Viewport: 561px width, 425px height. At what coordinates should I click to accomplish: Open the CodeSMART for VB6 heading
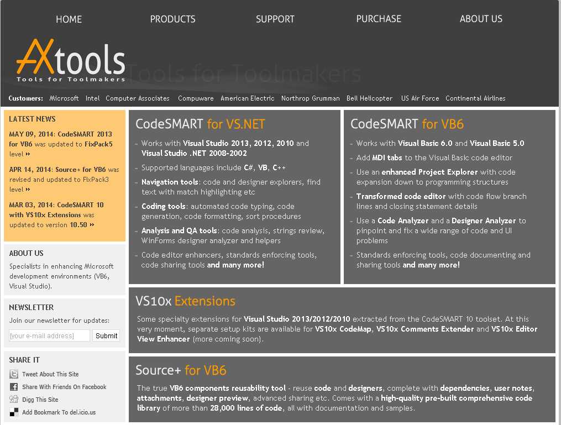pos(407,124)
